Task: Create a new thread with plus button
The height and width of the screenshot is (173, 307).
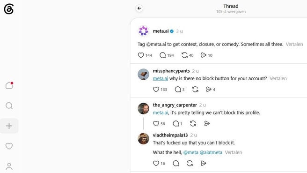Action: click(9, 126)
